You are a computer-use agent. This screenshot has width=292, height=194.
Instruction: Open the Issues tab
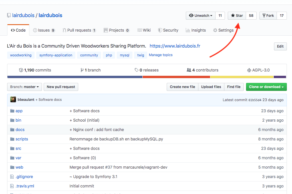tap(44, 30)
